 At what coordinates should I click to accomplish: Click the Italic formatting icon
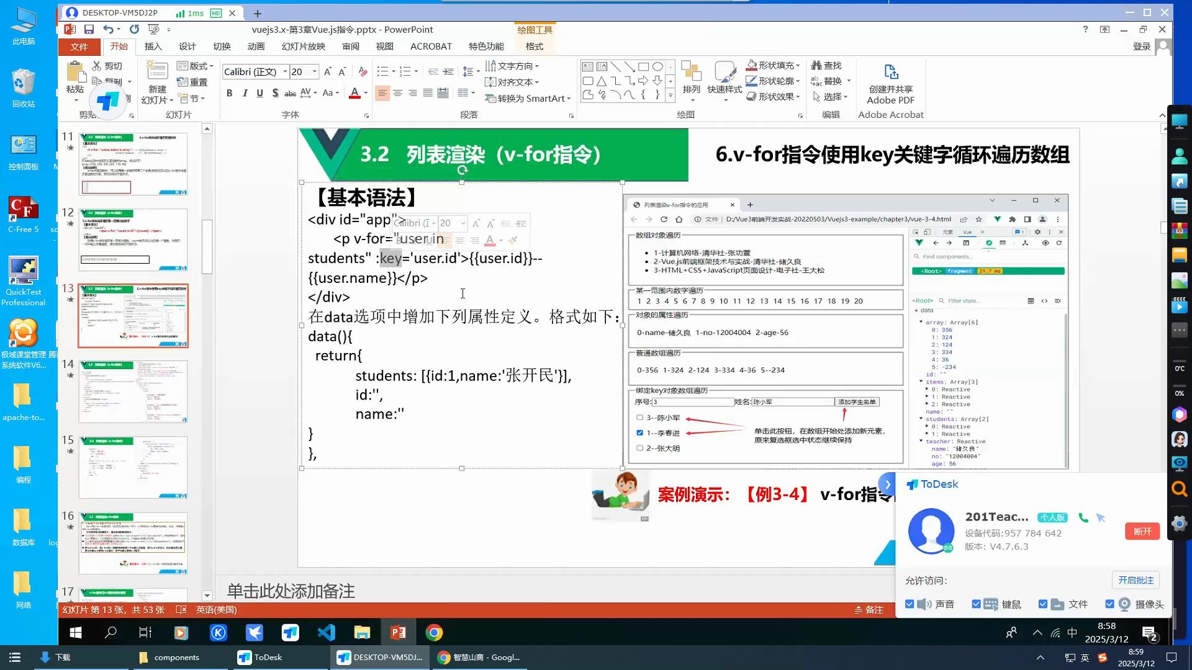(x=245, y=93)
